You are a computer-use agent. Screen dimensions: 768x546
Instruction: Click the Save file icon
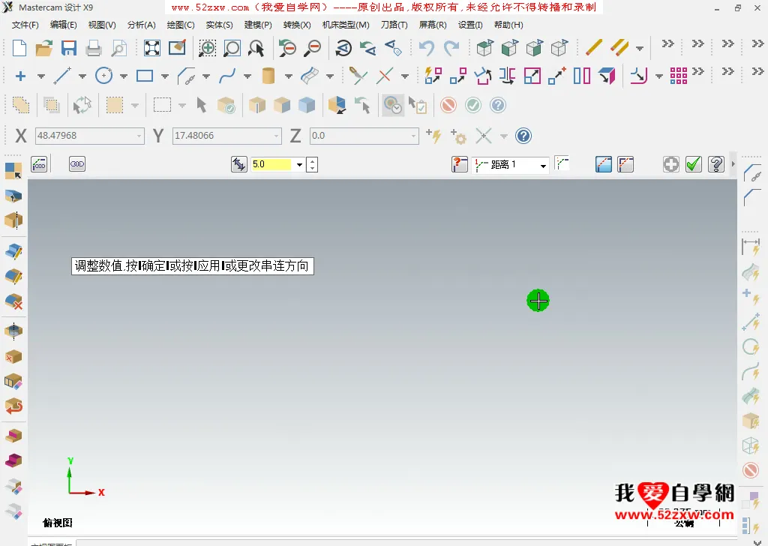[x=69, y=49]
